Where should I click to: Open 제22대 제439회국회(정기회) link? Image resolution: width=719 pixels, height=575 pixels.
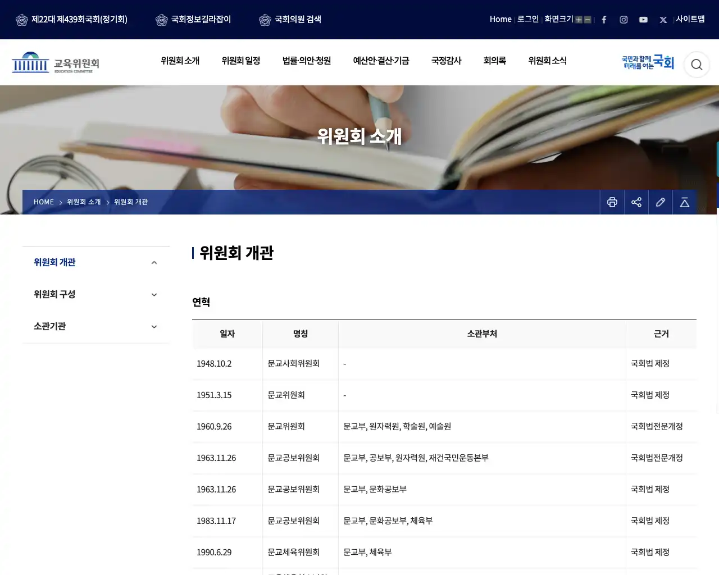pos(71,20)
